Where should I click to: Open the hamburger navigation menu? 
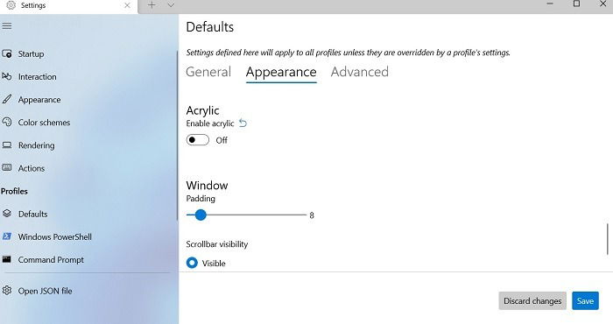(7, 26)
